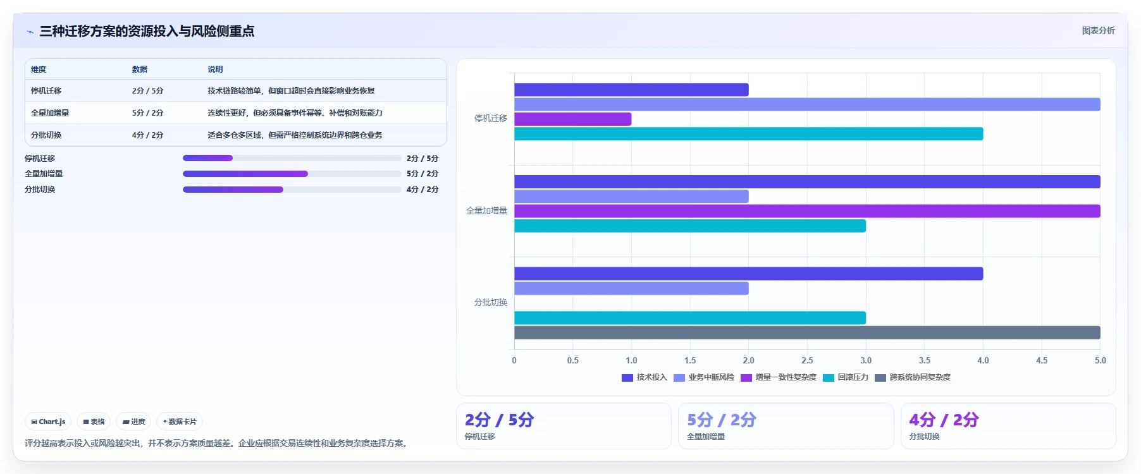Screen dimensions: 1141x474
Task: Click the 分批切换 label left of progress bar
Action: click(40, 190)
